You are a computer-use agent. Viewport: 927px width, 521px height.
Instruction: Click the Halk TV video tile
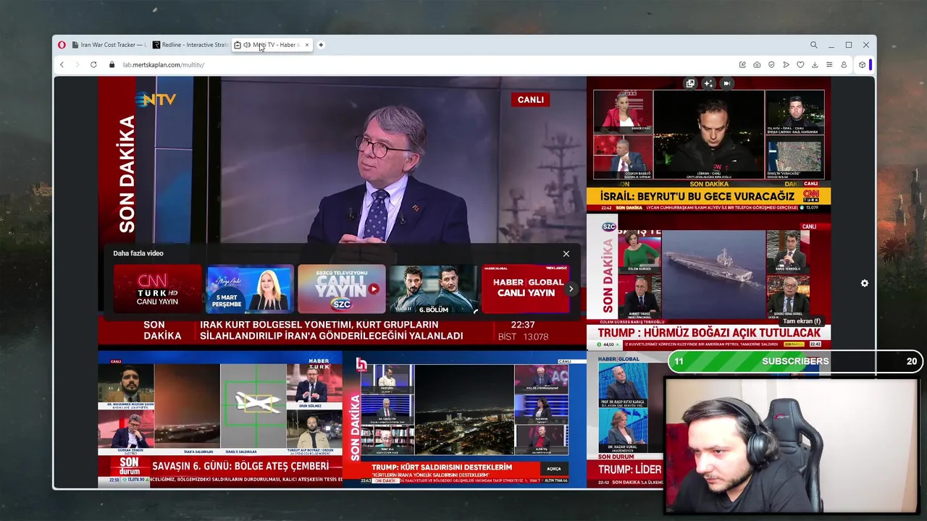tap(464, 419)
